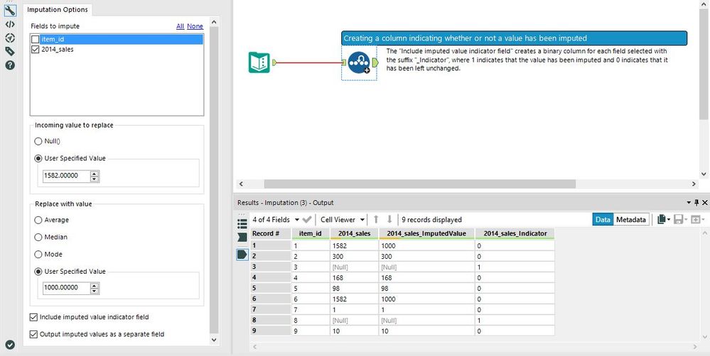Click the down arrow in Results toolbar
The height and width of the screenshot is (356, 710).
click(x=389, y=220)
